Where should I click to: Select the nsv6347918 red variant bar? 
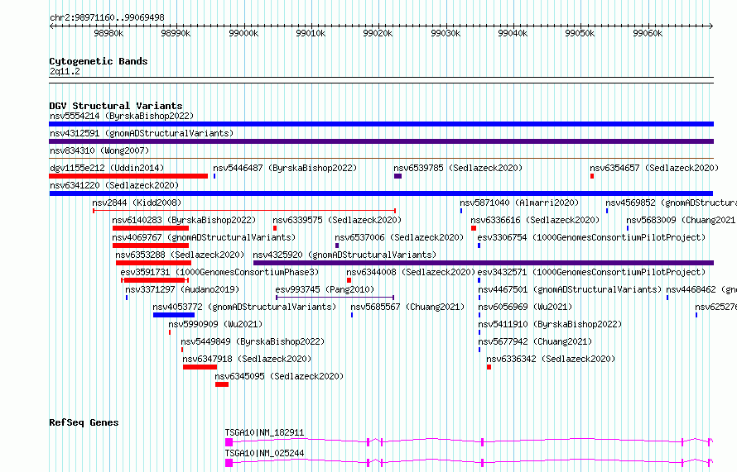point(200,367)
